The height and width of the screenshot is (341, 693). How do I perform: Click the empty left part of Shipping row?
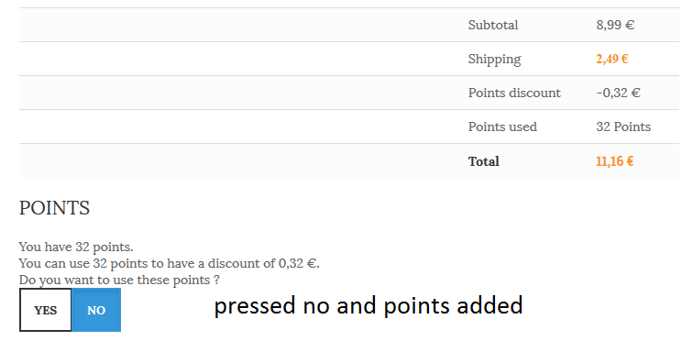(x=238, y=60)
